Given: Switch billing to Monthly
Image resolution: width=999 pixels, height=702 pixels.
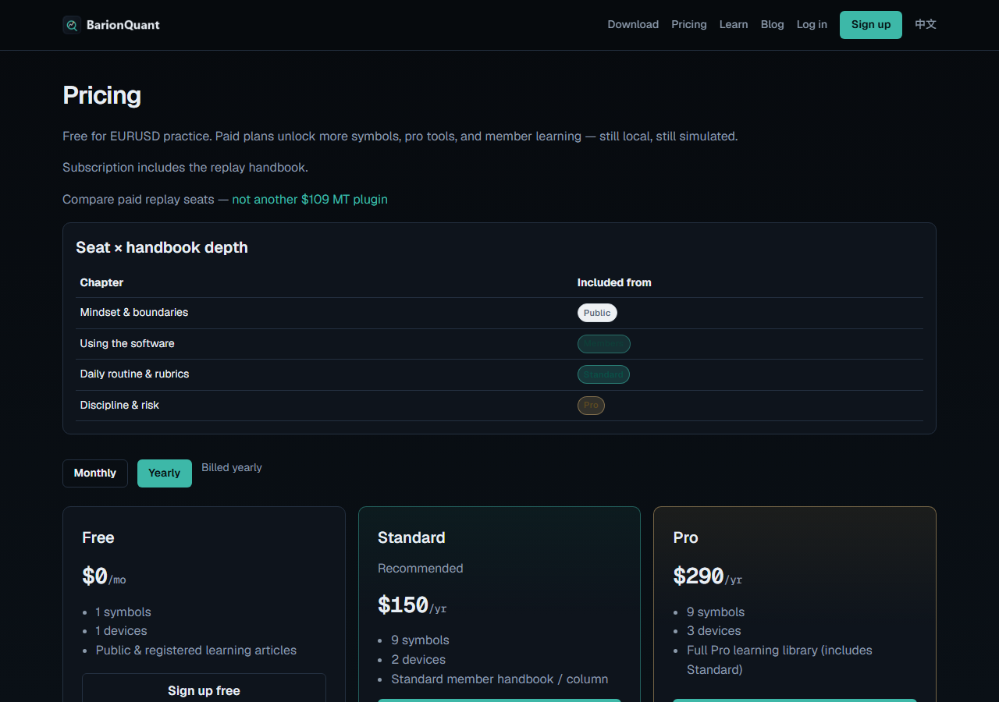Looking at the screenshot, I should (x=95, y=473).
